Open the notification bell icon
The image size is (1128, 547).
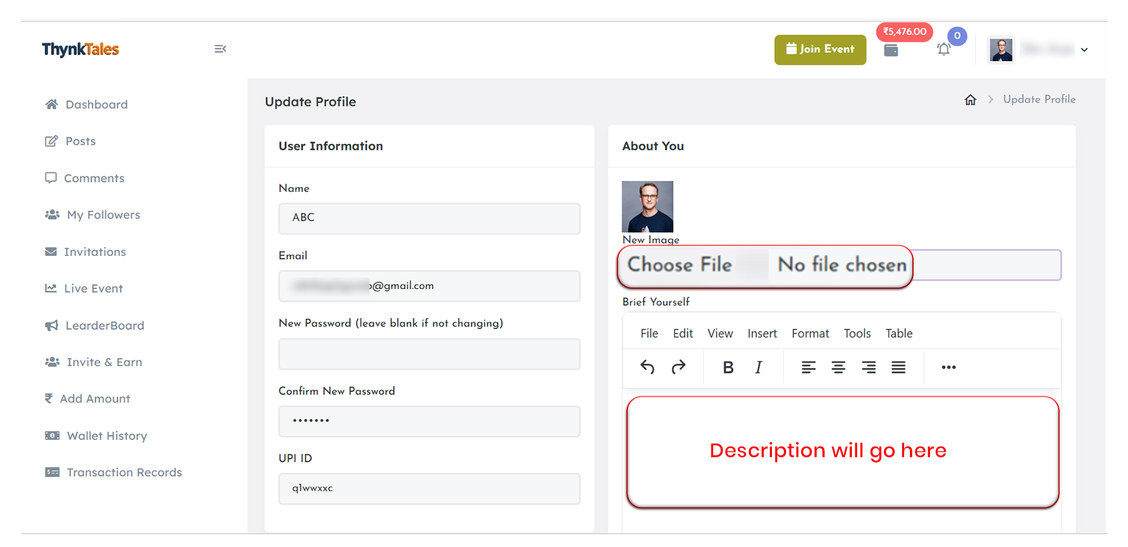[944, 49]
